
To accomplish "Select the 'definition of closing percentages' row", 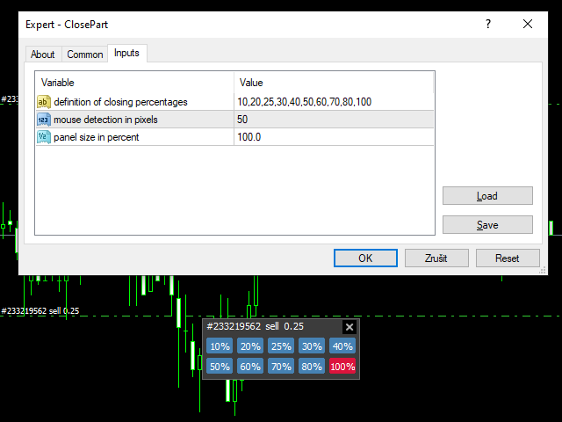I will (234, 102).
